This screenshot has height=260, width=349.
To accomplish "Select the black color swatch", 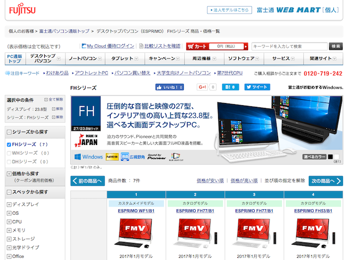I will [330, 157].
